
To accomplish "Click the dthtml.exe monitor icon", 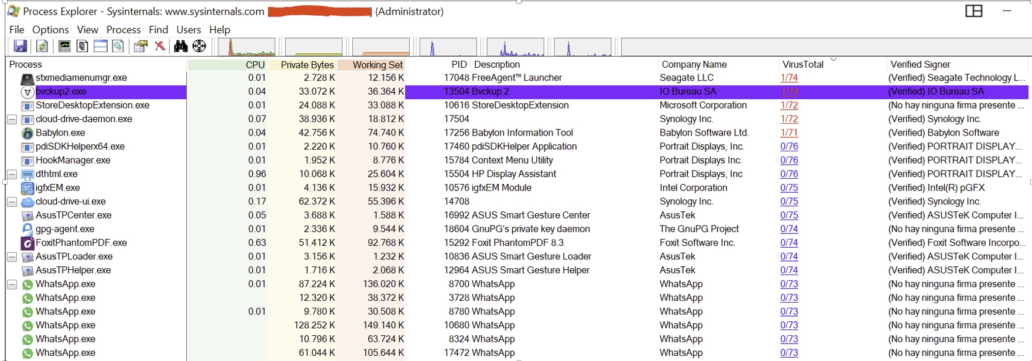I will [x=28, y=174].
